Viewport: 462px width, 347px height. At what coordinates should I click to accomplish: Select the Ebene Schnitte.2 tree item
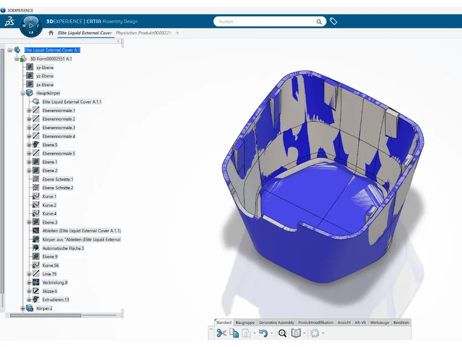tap(58, 188)
